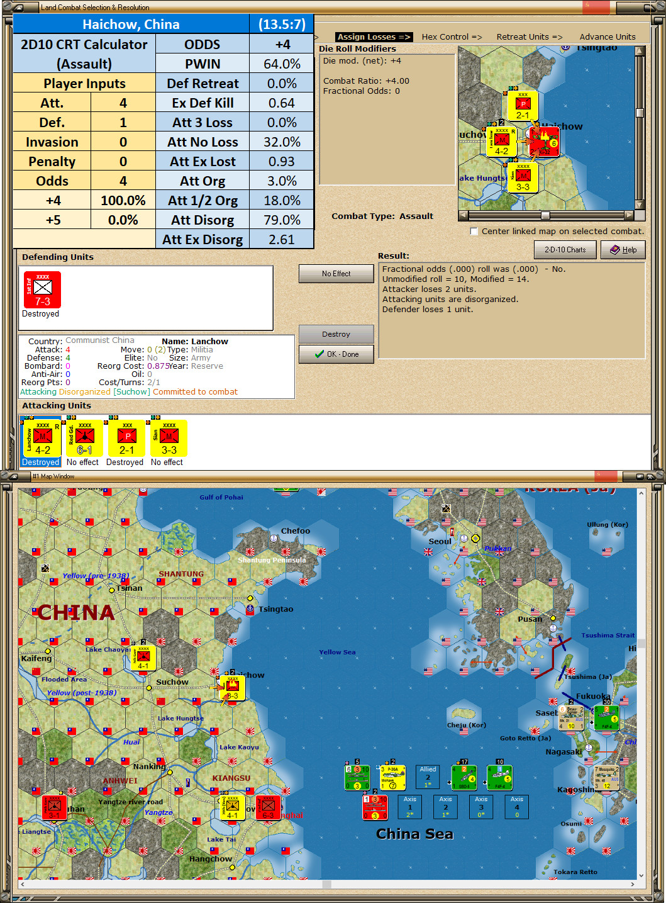Open Help for the combat dialog
The width and height of the screenshot is (666, 903).
(623, 250)
